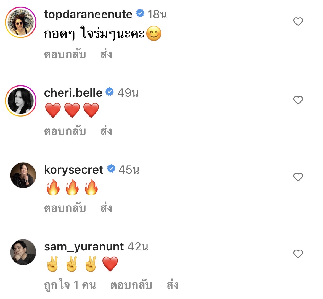The image size is (323, 299).
Task: Click the verified badge next to korysecret
Action: coord(111,168)
